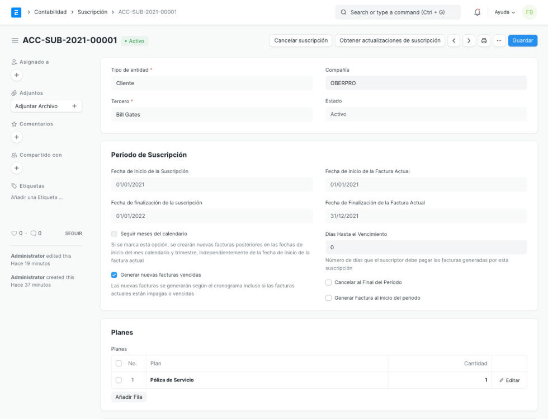
Task: Open the three-dots more options menu
Action: (x=499, y=41)
